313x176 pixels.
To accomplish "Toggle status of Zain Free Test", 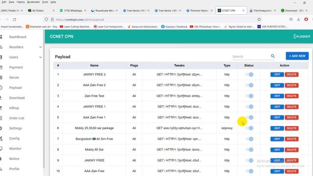I will (x=249, y=96).
